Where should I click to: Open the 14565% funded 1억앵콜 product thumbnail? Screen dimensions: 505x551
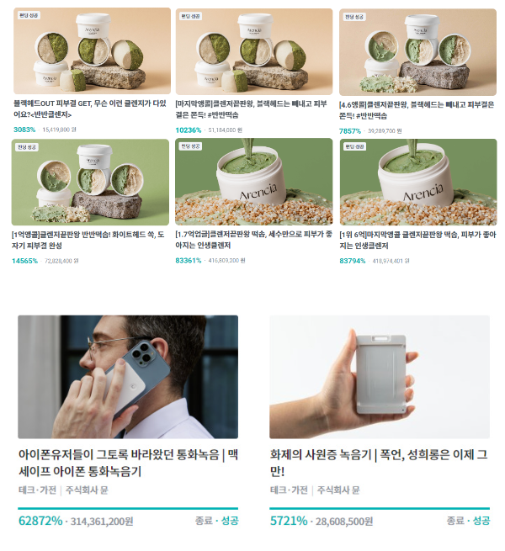90,182
